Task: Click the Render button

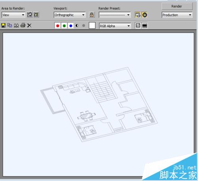Action: pyautogui.click(x=177, y=6)
